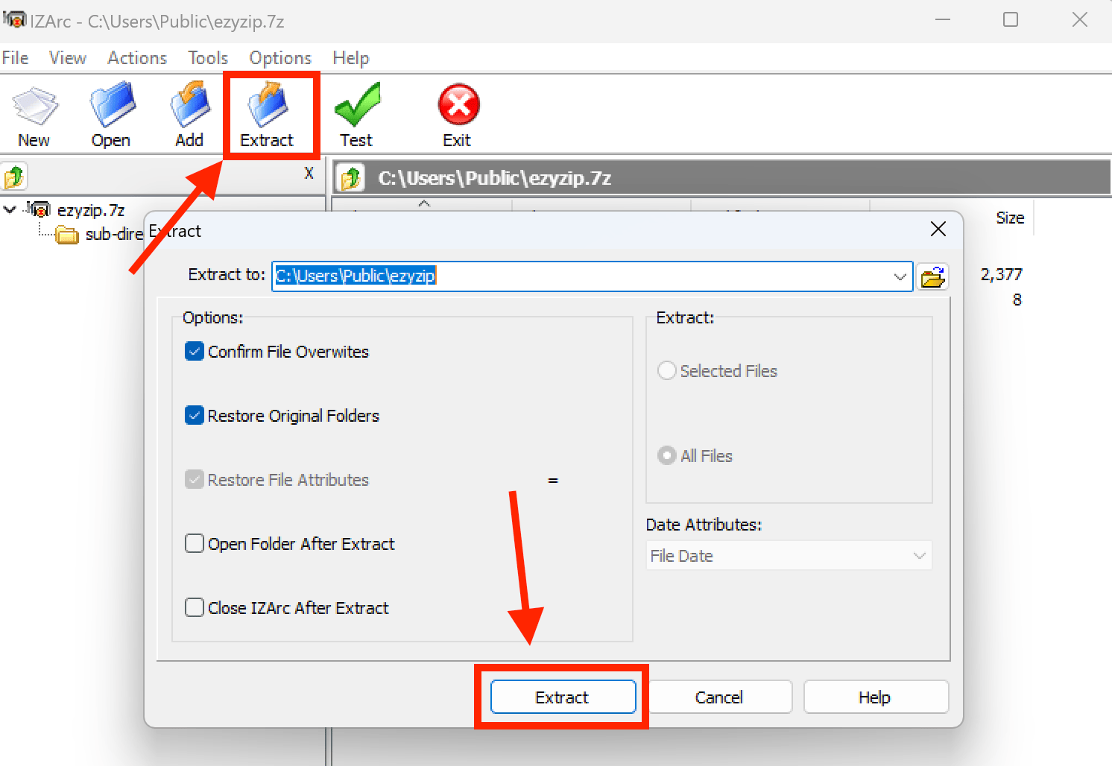Test the archive with the Test icon
Viewport: 1112px width, 766px height.
(357, 112)
